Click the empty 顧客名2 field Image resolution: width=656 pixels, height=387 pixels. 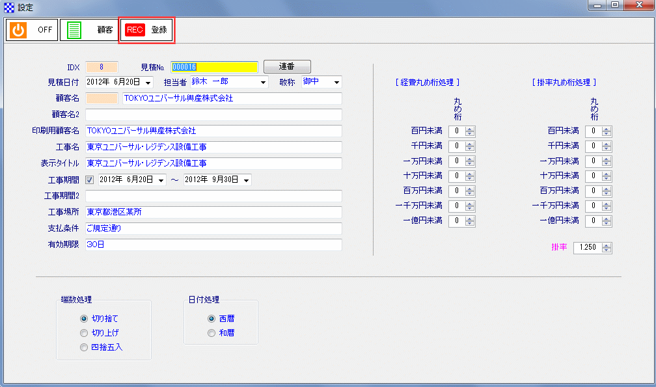[213, 115]
